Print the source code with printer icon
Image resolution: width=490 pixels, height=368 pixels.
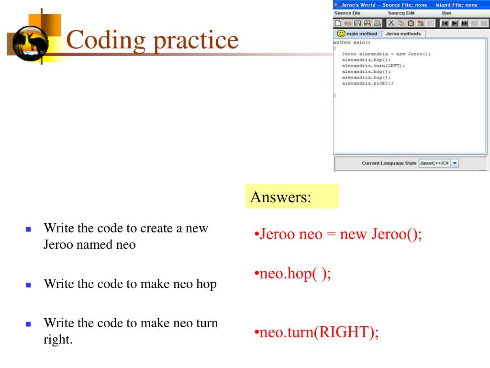(x=377, y=23)
